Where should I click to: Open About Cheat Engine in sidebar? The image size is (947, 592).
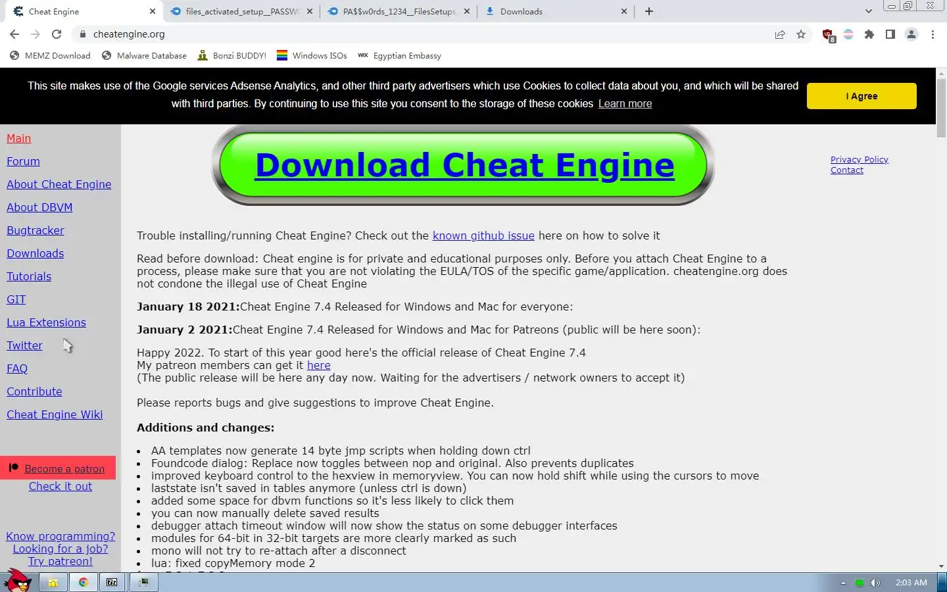click(x=59, y=184)
